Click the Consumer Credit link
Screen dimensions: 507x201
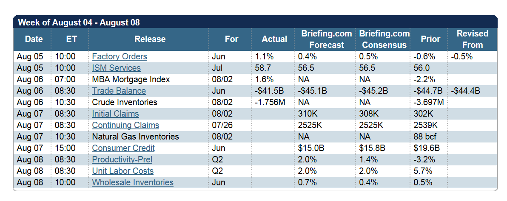[x=123, y=148]
